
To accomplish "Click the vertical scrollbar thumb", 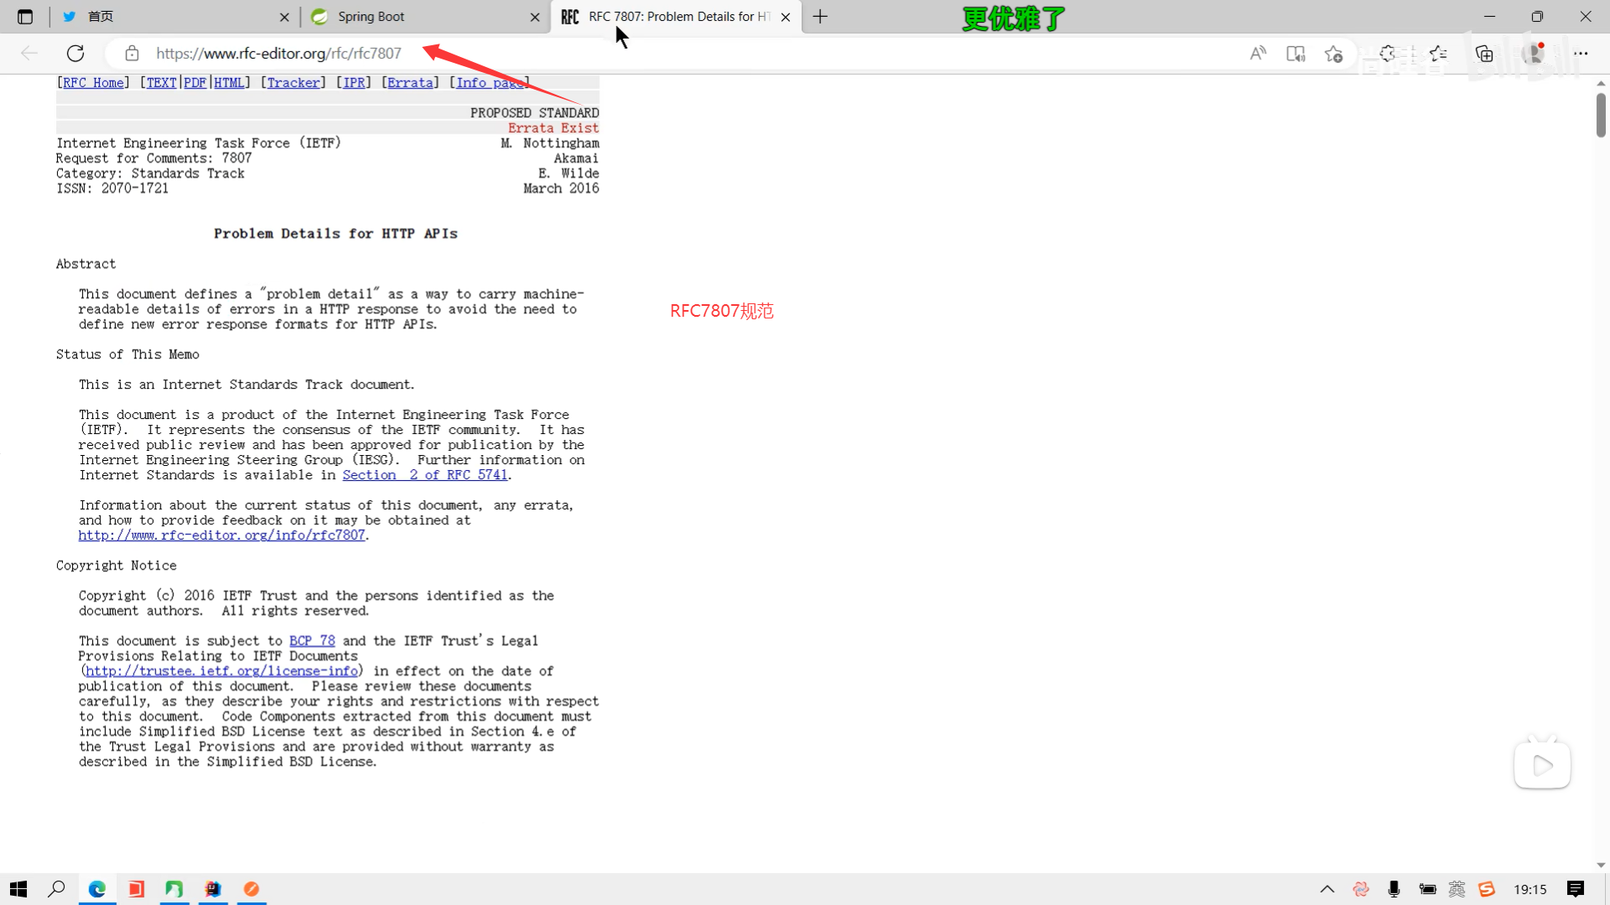I will click(1601, 115).
